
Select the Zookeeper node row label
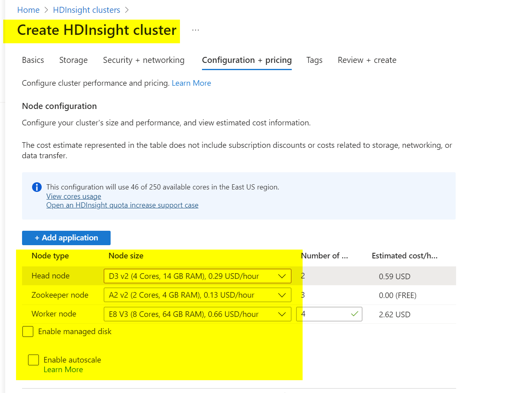click(60, 295)
